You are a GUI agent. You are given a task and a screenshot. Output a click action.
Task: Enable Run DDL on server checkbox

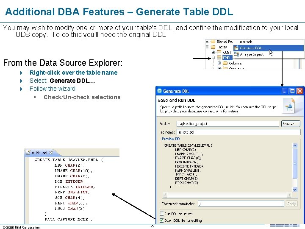(x=162, y=214)
